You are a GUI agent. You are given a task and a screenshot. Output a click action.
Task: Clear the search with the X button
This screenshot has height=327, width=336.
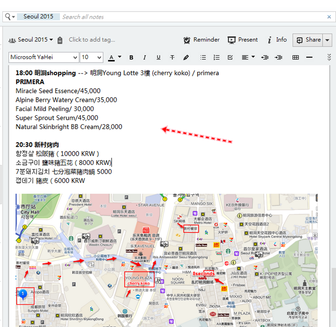tap(329, 17)
